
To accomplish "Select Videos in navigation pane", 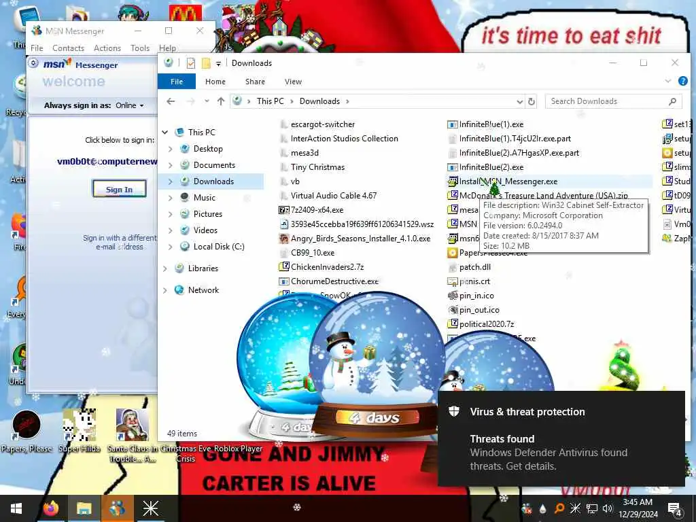I will click(x=205, y=230).
